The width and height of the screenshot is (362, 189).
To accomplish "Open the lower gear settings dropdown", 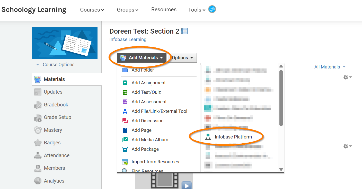I will click(347, 146).
